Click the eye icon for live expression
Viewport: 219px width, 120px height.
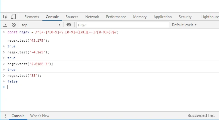[69, 25]
